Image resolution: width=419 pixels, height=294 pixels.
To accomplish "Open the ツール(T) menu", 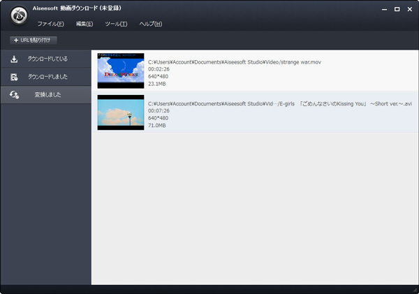I will pyautogui.click(x=116, y=24).
